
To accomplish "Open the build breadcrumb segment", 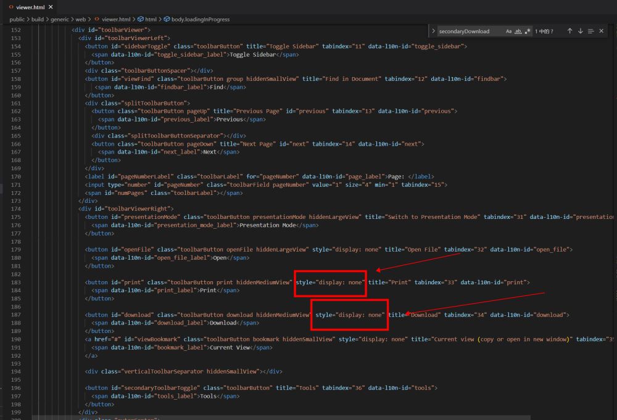I will [38, 19].
